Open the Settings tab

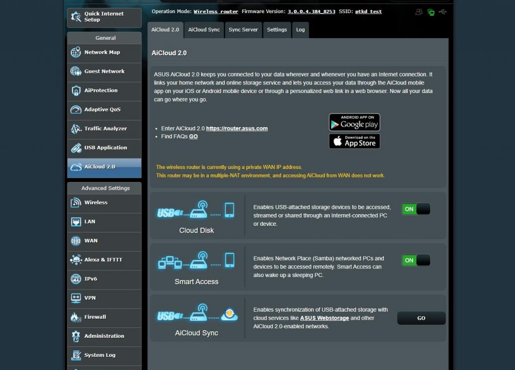pyautogui.click(x=277, y=30)
